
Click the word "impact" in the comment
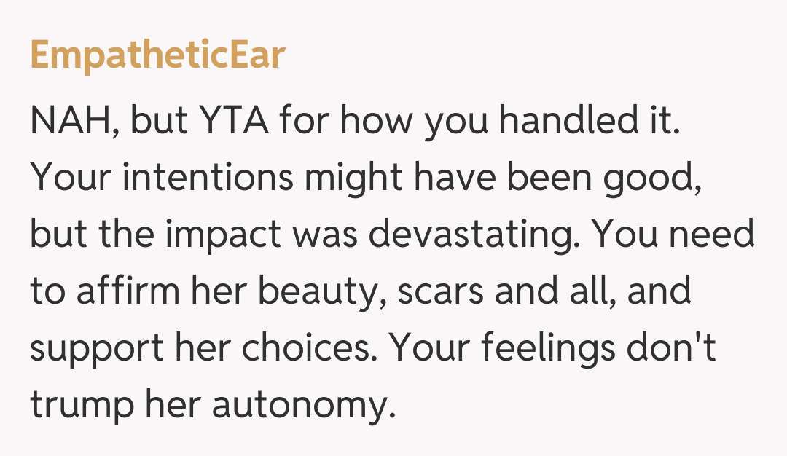pyautogui.click(x=236, y=235)
